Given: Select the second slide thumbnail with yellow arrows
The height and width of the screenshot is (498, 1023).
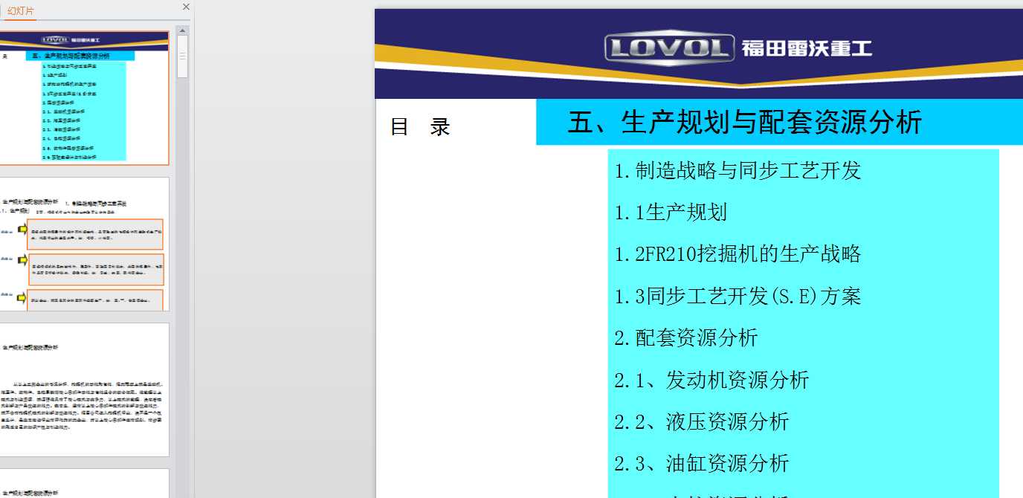Looking at the screenshot, I should click(84, 244).
